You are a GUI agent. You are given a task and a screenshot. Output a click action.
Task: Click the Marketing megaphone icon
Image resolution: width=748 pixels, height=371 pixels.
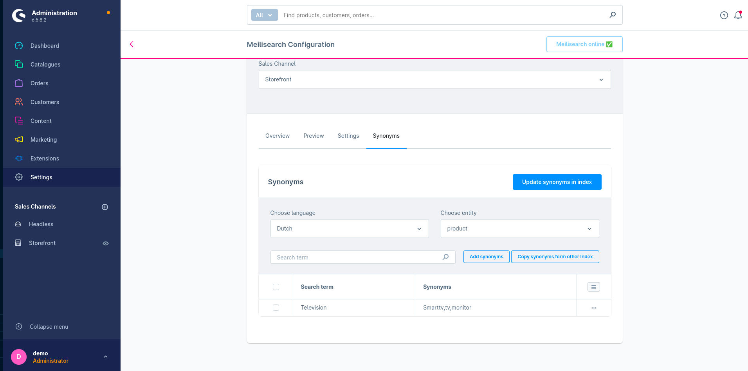19,139
